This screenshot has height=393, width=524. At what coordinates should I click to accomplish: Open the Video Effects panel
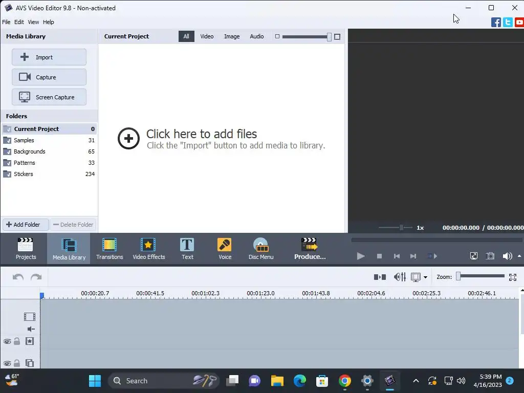coord(149,249)
